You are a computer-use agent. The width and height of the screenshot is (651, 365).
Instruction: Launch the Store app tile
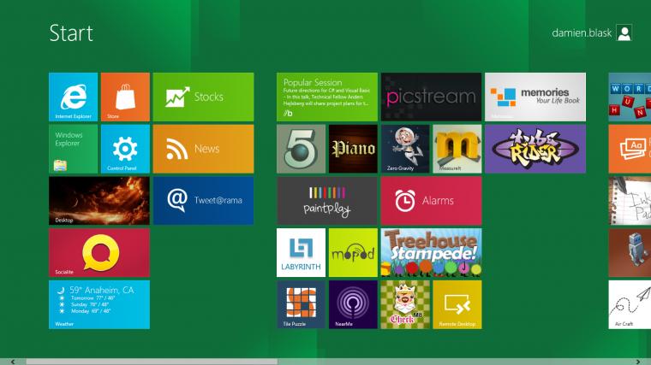point(125,97)
